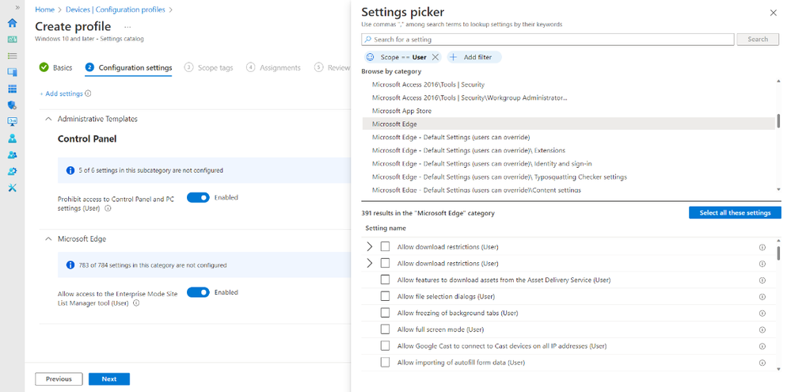The width and height of the screenshot is (791, 392).
Task: Click the + Add settings link
Action: click(x=61, y=93)
